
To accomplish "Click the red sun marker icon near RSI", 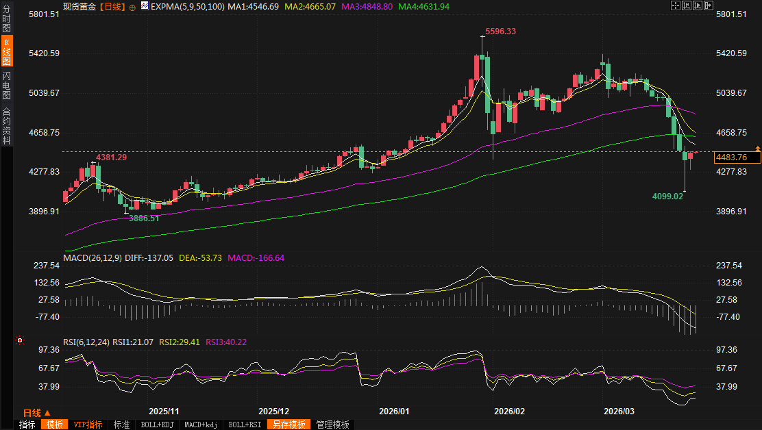I will [x=20, y=340].
